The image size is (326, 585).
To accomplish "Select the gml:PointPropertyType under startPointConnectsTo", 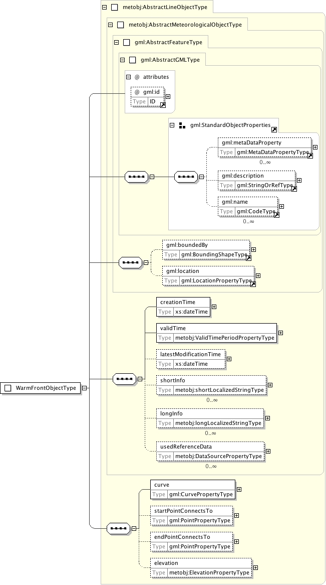I will click(200, 520).
